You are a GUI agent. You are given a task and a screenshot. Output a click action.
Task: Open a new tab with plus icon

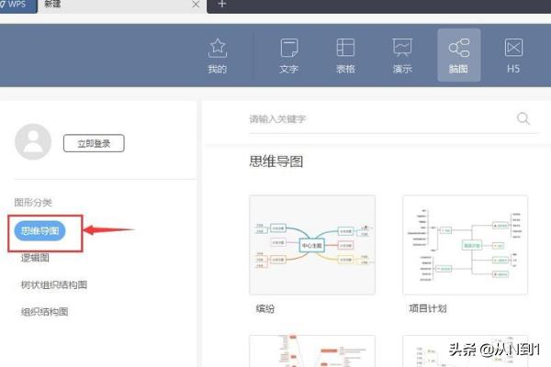(221, 5)
